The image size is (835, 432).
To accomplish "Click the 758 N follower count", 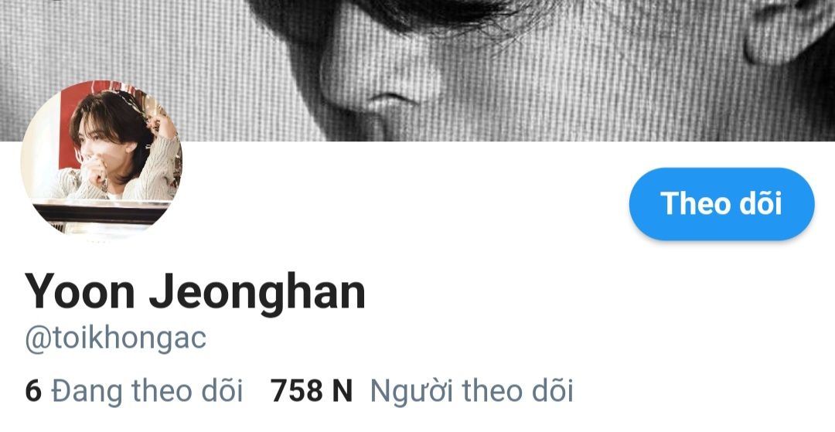I will click(312, 391).
